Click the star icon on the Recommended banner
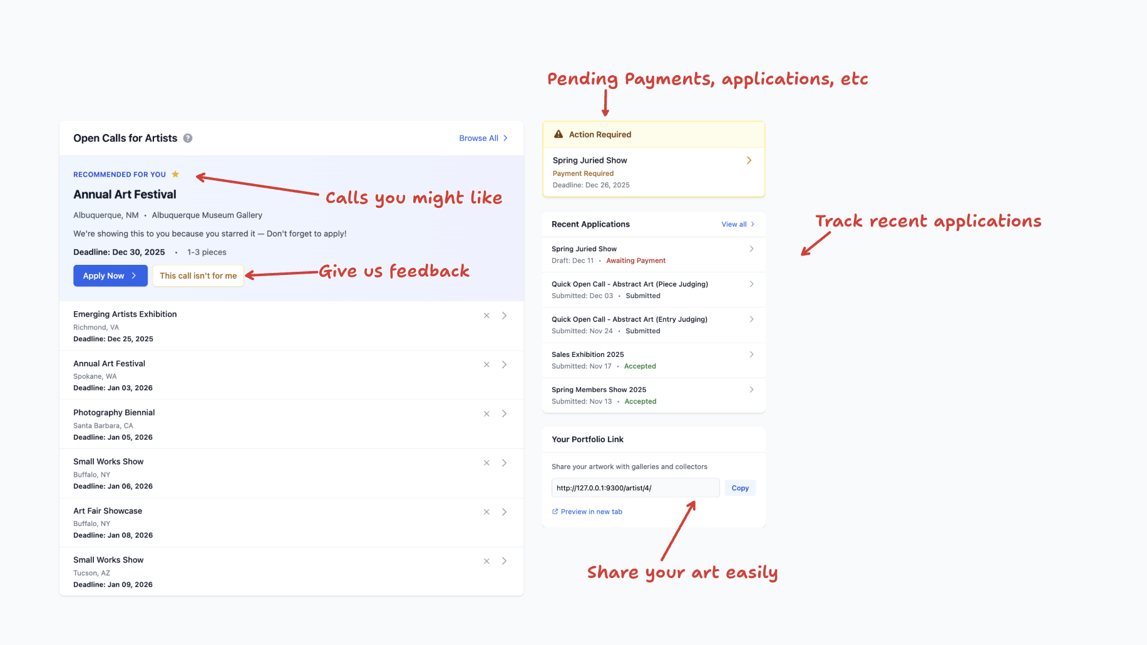Viewport: 1147px width, 645px height. pyautogui.click(x=176, y=174)
